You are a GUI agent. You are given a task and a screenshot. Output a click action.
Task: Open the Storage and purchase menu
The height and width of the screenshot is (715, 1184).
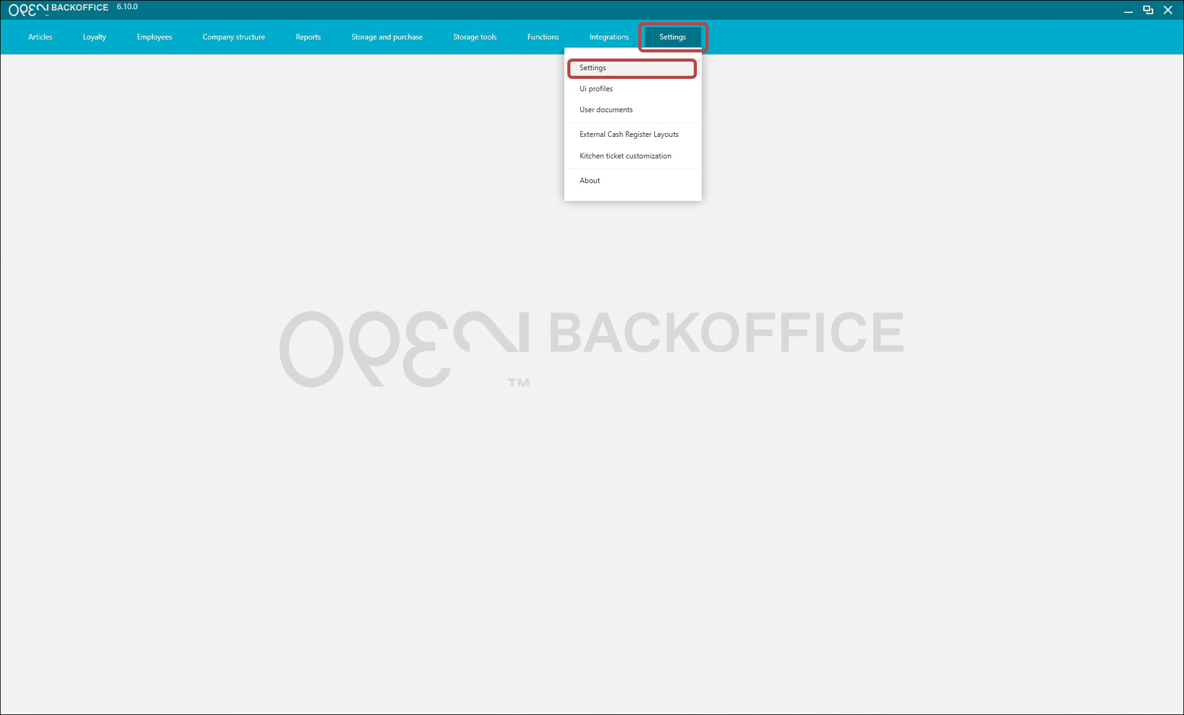coord(387,37)
